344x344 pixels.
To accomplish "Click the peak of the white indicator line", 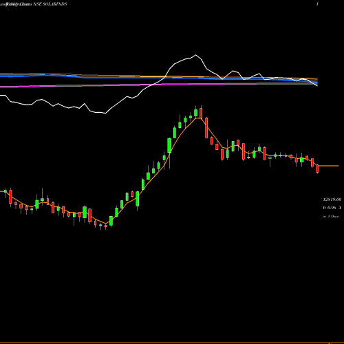I will 195,55.
